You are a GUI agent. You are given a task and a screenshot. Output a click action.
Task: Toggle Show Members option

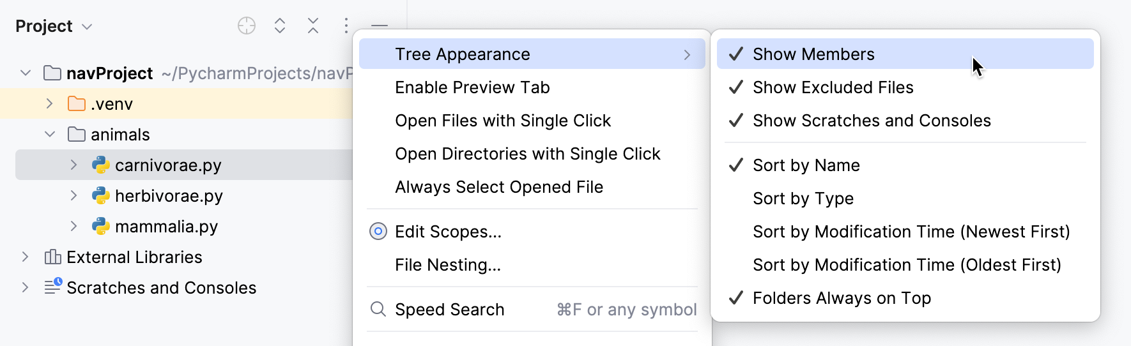813,54
